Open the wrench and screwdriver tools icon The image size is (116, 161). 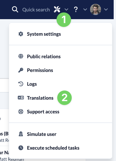coord(57,9)
